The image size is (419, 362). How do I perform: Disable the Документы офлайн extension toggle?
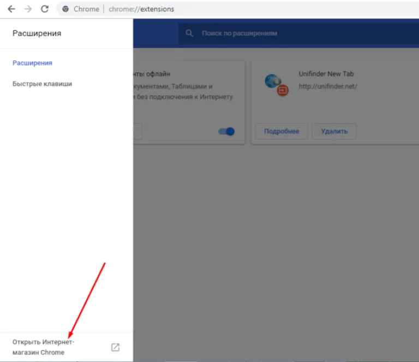pos(226,131)
